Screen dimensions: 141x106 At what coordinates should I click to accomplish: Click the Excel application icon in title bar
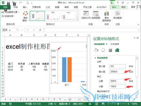(x=3, y=3)
